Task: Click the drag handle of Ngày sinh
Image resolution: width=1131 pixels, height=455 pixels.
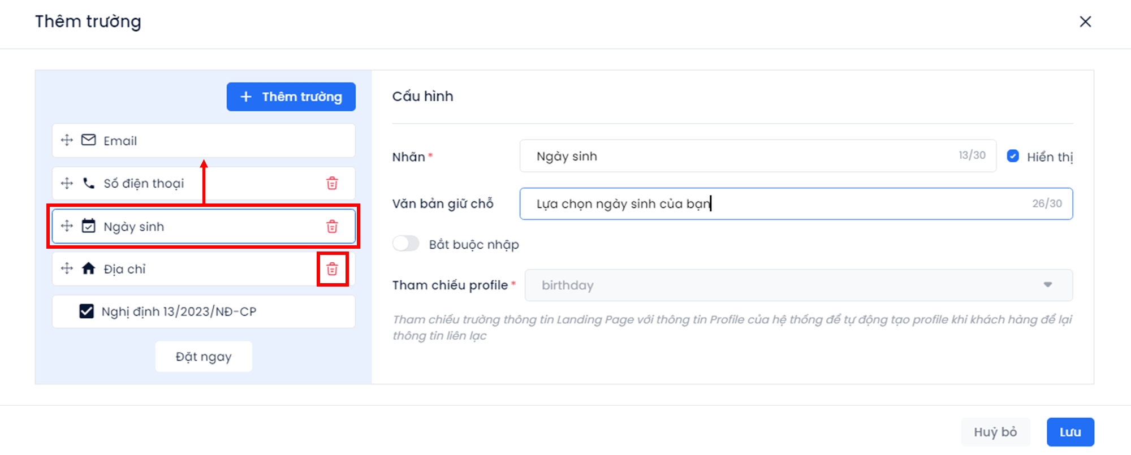Action: pyautogui.click(x=67, y=226)
